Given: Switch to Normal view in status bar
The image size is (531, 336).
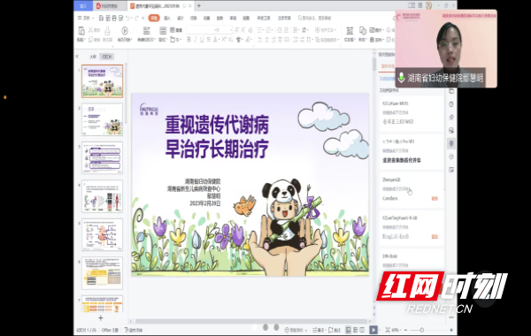Looking at the screenshot, I should [x=348, y=330].
